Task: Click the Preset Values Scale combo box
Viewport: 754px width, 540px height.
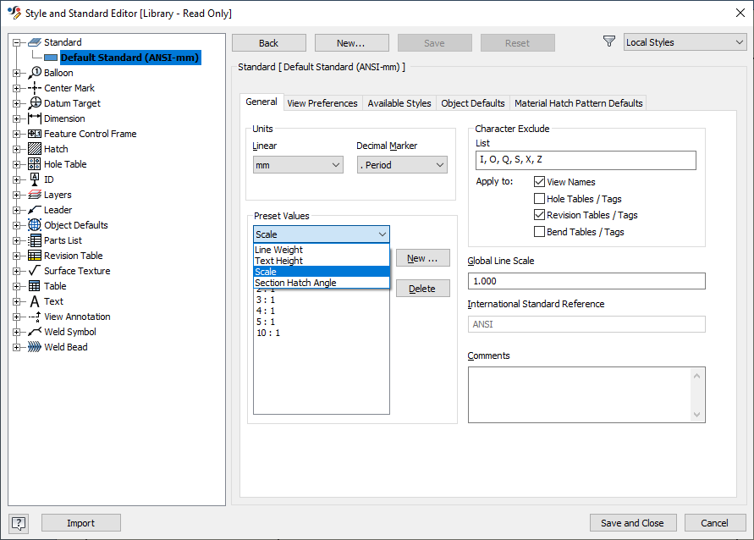Action: [x=322, y=234]
